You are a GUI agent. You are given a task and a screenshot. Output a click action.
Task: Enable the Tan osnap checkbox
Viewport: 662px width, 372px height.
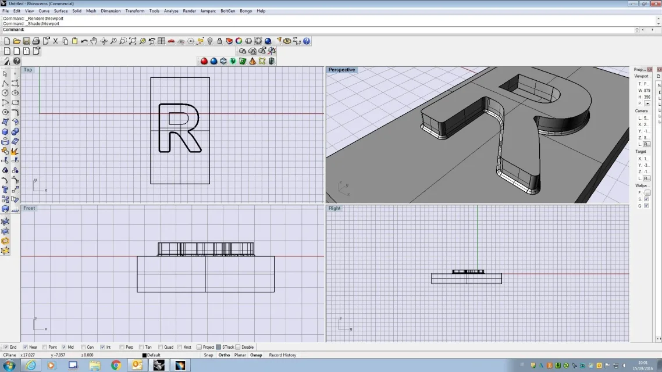[x=141, y=347]
